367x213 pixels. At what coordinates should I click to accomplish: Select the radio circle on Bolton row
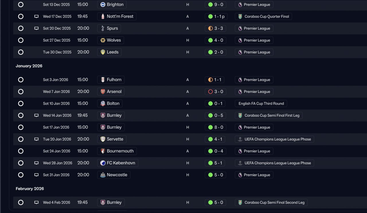[x=21, y=103]
